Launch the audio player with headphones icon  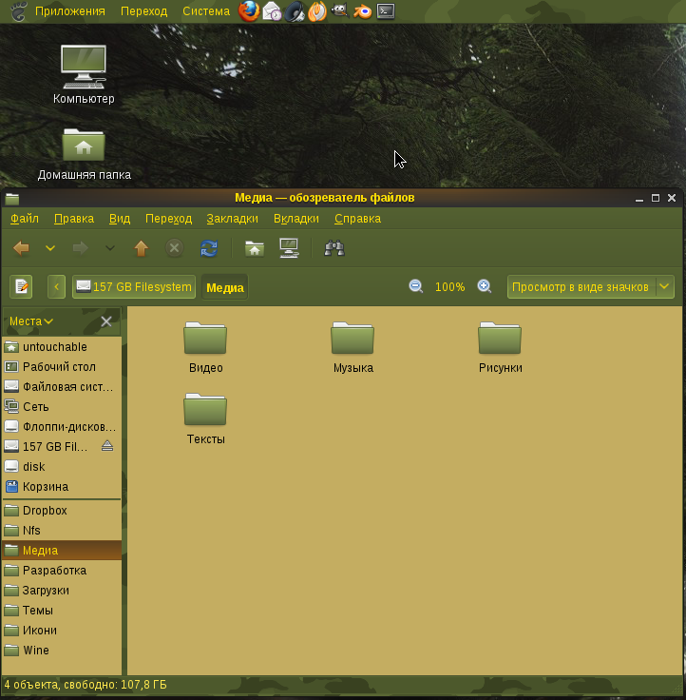point(295,11)
